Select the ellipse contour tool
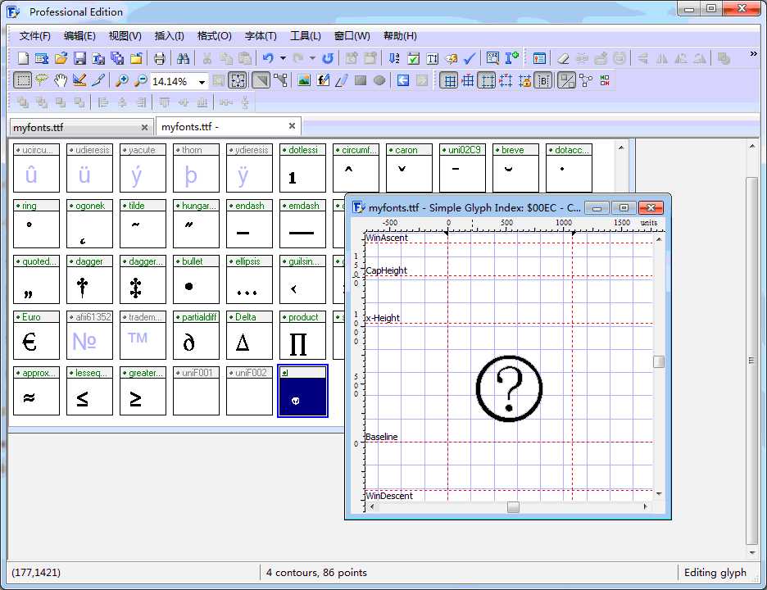 tap(379, 81)
